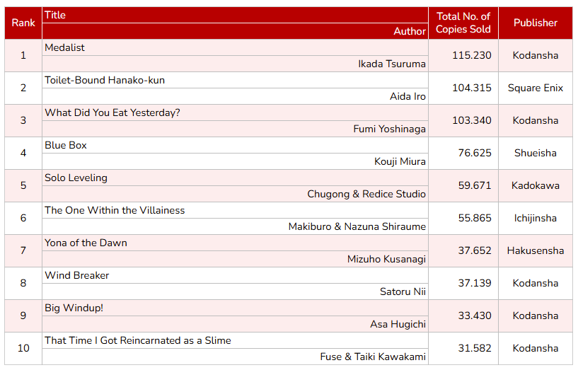Image resolution: width=578 pixels, height=370 pixels.
Task: Select the title Wind Breaker
Action: point(76,275)
